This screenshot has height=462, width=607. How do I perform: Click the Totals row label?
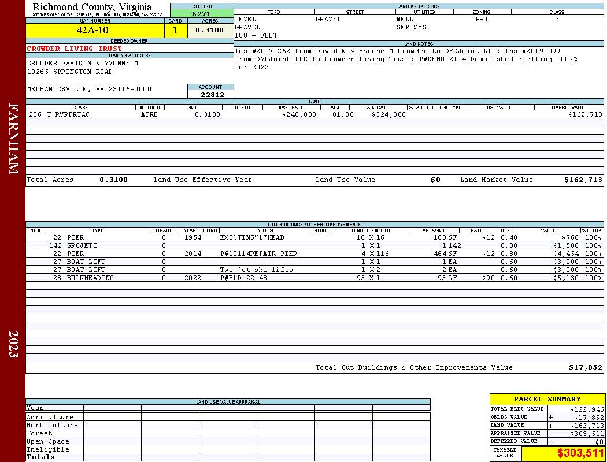coord(40,457)
